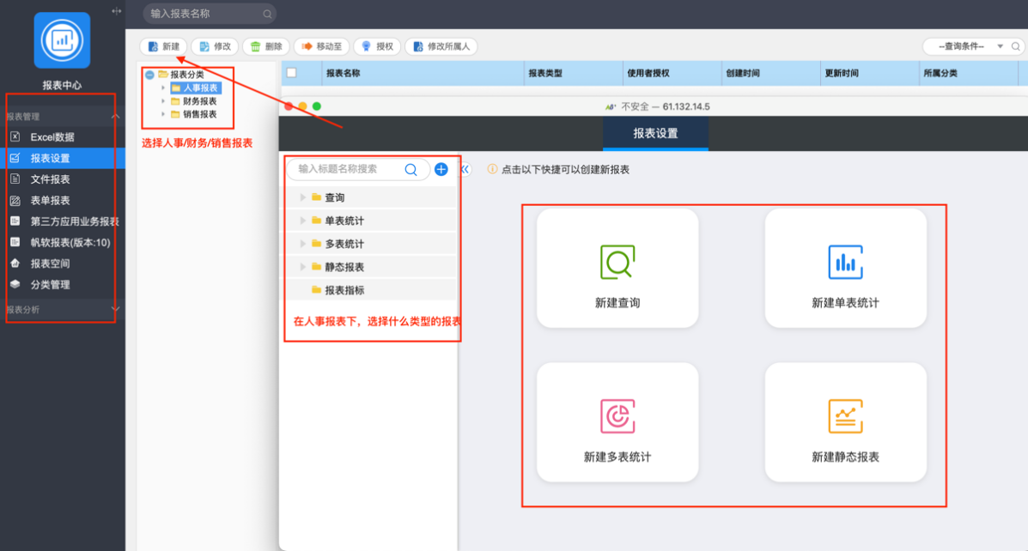Select the 销售报表 tree item

pos(199,114)
